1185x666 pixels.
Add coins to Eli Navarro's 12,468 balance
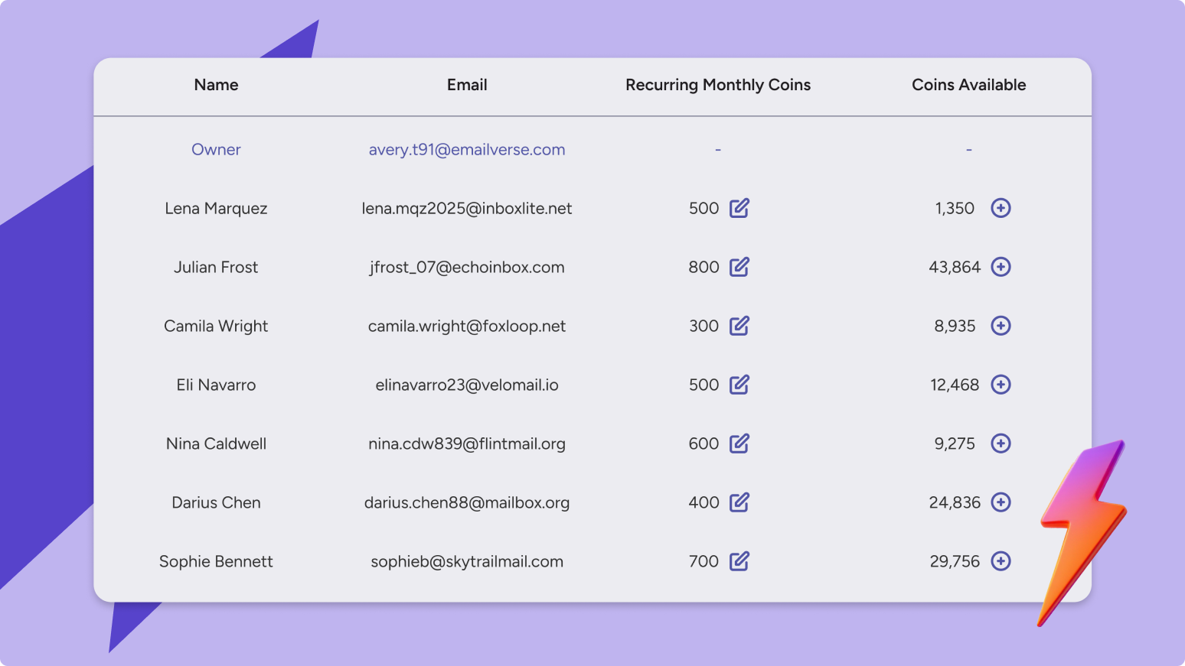[x=1001, y=385]
